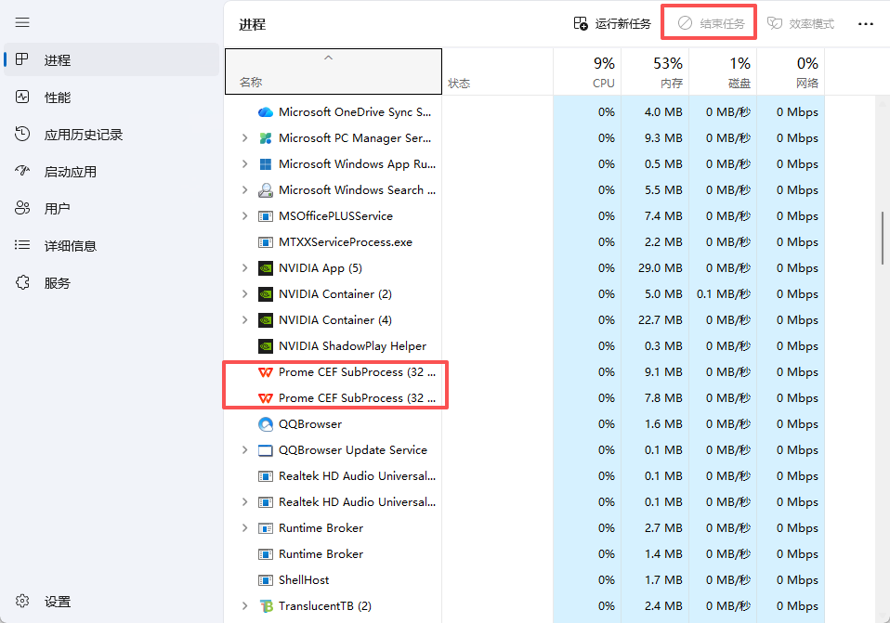Image resolution: width=890 pixels, height=623 pixels.
Task: Open the 用户 users tab
Action: coord(111,208)
